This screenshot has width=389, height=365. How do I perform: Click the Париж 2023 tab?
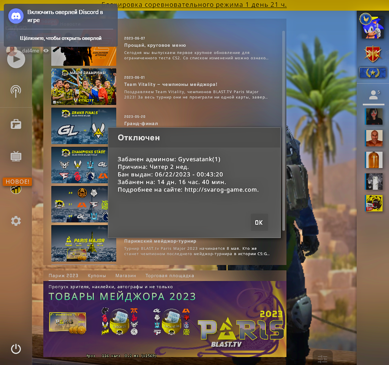63,276
